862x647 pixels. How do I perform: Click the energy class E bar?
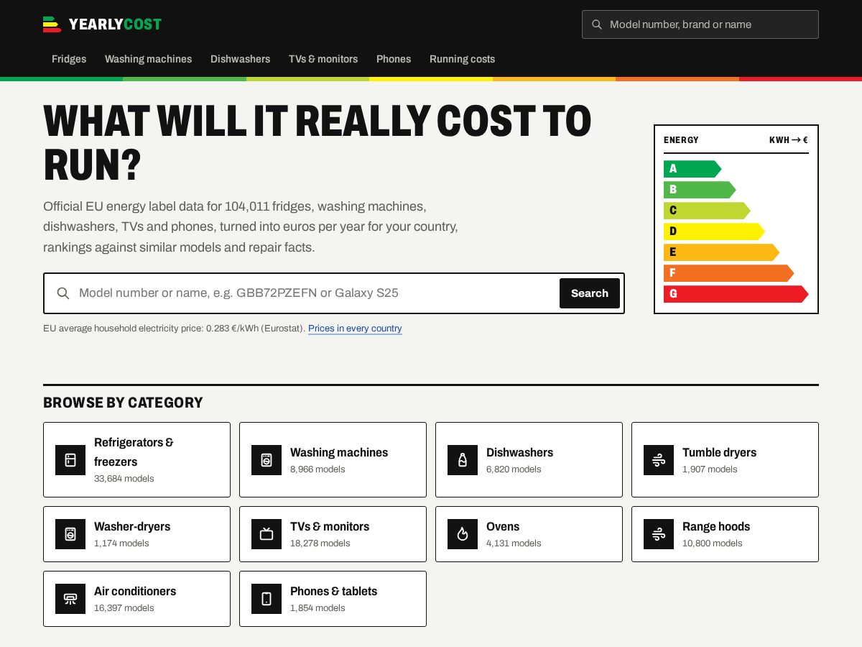point(721,252)
